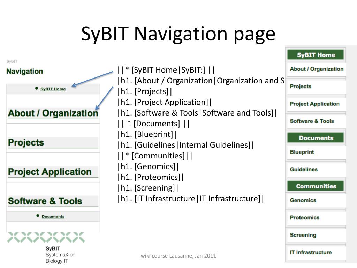The width and height of the screenshot is (357, 268).
Task: Click the line |h1. [Genomics]|
Action: [148, 166]
